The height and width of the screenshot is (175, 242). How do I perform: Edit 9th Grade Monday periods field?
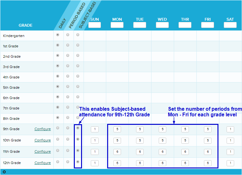tap(117, 129)
